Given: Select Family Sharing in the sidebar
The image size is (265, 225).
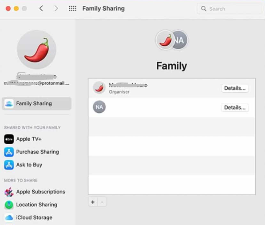Looking at the screenshot, I should click(x=37, y=103).
